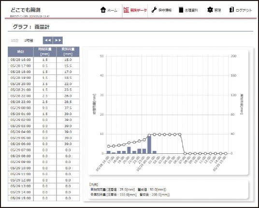Click the maintenance wrench icon

pos(154,10)
